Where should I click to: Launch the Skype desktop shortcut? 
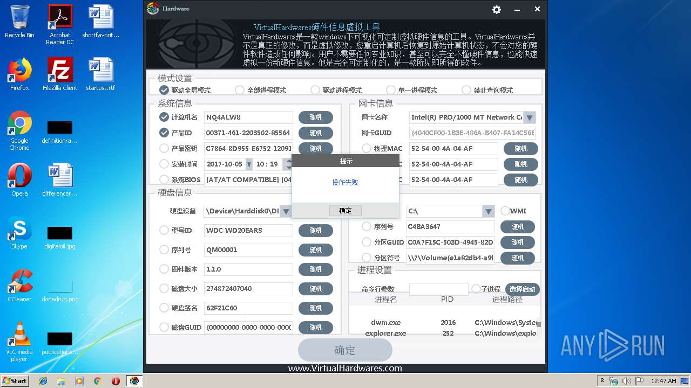19,232
